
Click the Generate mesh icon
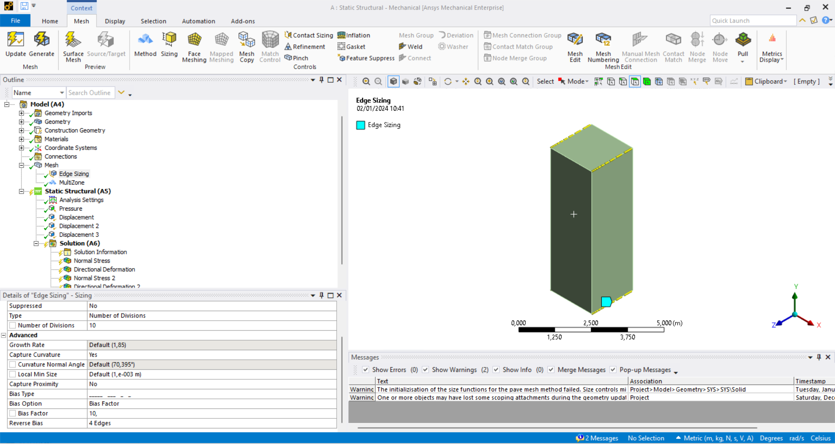click(x=42, y=43)
